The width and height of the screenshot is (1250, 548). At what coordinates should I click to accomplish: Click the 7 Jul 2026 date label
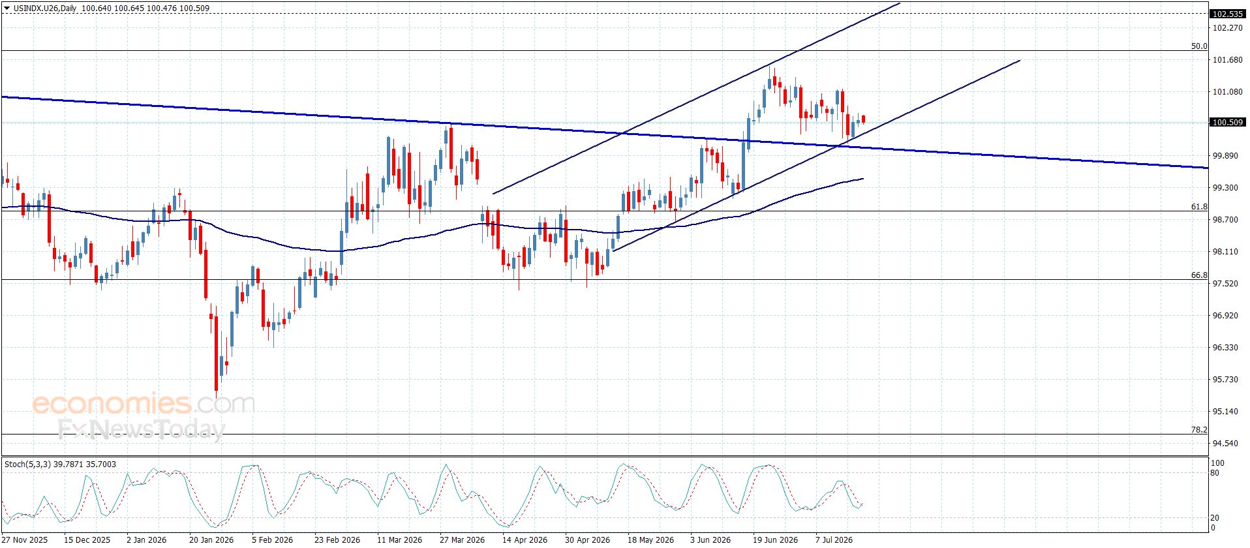[x=834, y=540]
